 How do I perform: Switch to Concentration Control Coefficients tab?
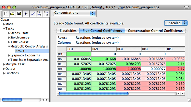coord(155,31)
